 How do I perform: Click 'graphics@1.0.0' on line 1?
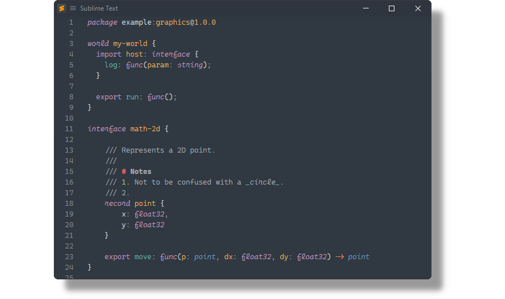[186, 22]
